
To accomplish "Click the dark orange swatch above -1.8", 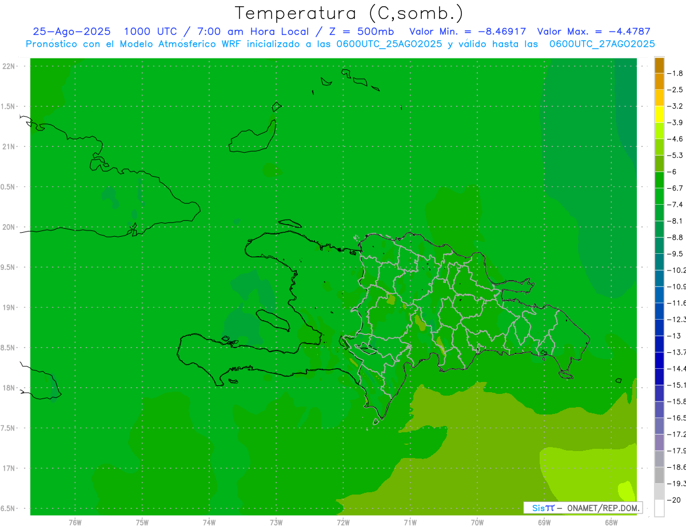I will 659,65.
